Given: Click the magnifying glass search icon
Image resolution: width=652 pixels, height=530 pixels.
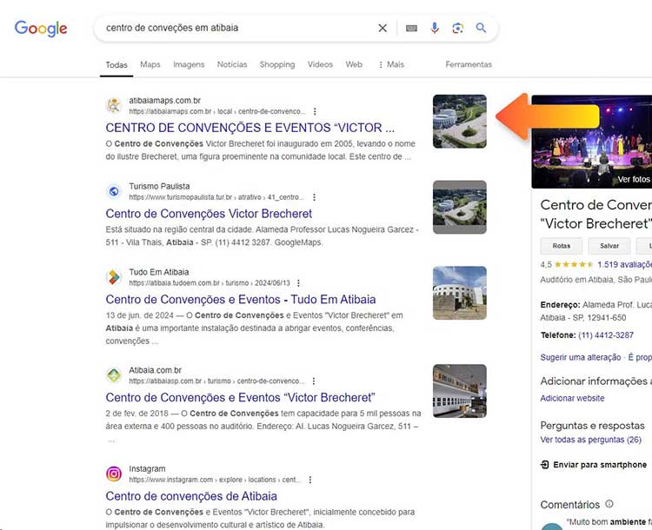Looking at the screenshot, I should click(x=481, y=28).
